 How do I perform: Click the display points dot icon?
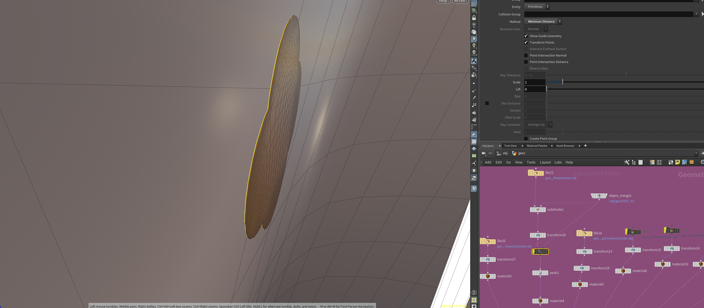coord(474,84)
